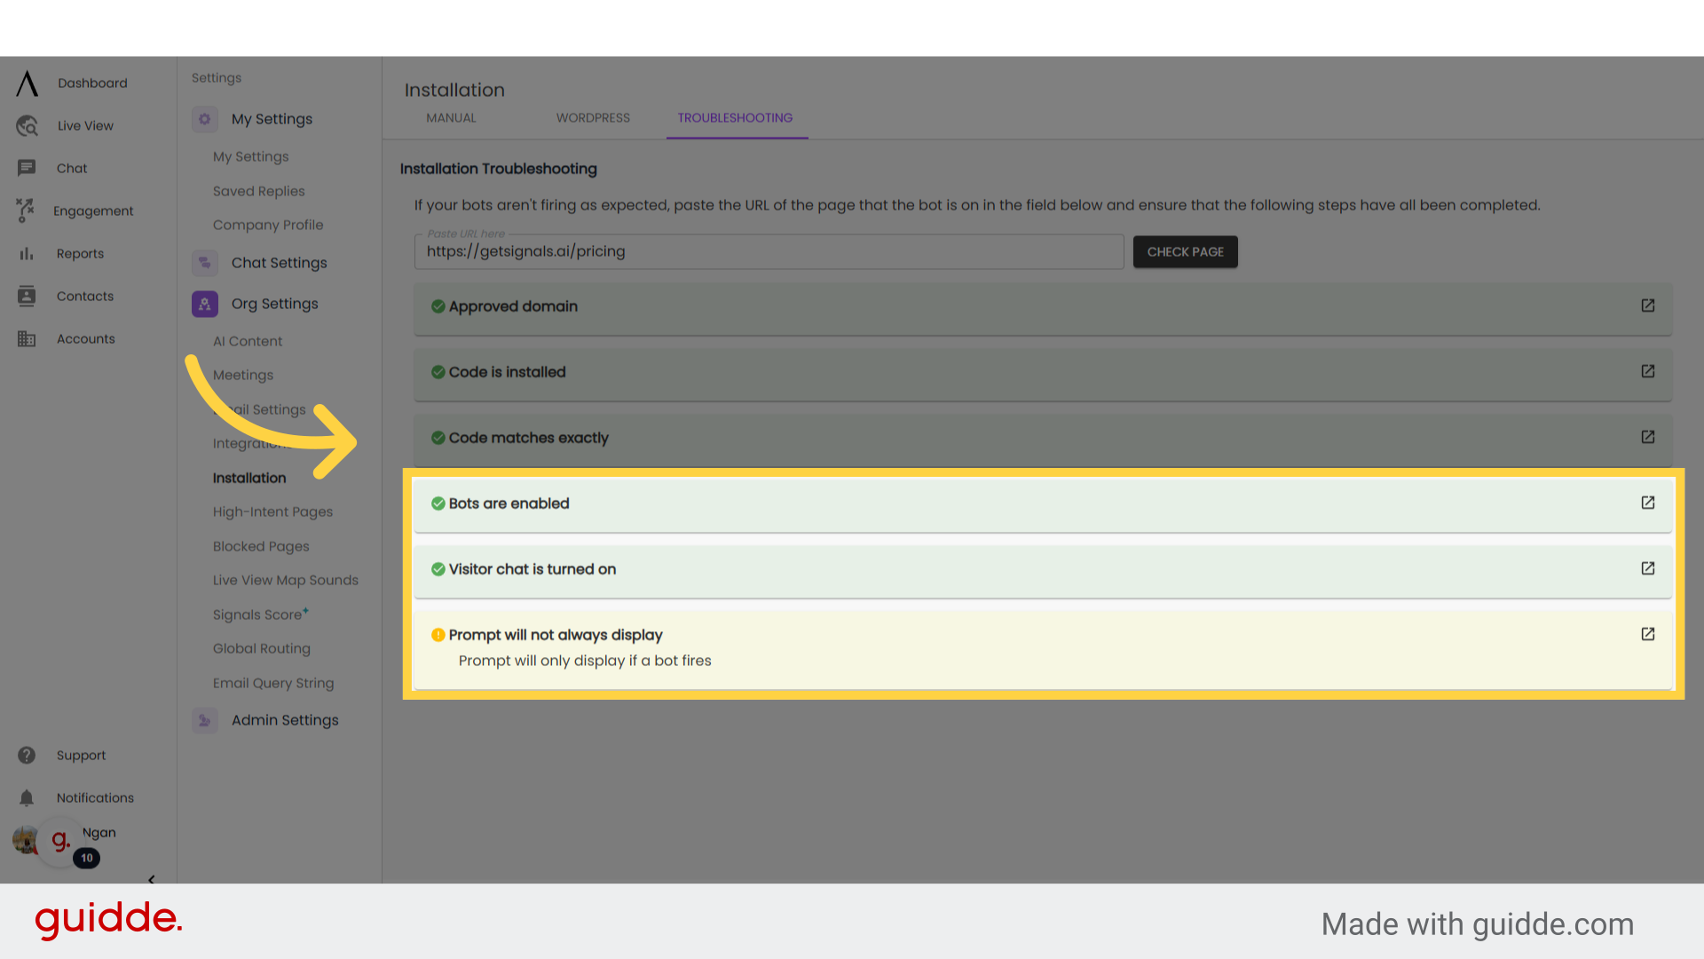Open Signals Score settings

coord(261,614)
